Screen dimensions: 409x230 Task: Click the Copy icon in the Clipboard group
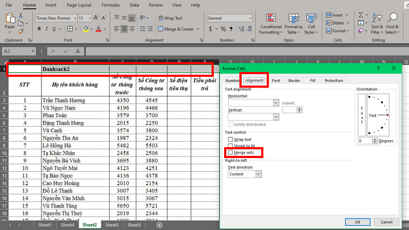(x=21, y=23)
